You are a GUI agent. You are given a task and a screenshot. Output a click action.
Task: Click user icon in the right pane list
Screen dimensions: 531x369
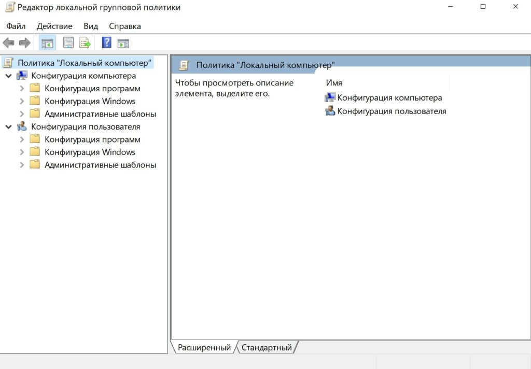tap(330, 111)
